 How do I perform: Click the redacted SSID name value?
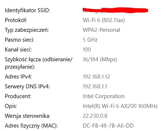pyautogui.click(x=115, y=10)
